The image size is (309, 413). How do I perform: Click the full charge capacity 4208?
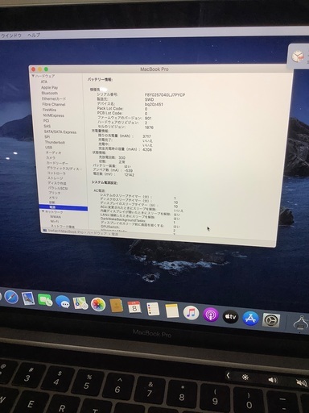point(147,149)
